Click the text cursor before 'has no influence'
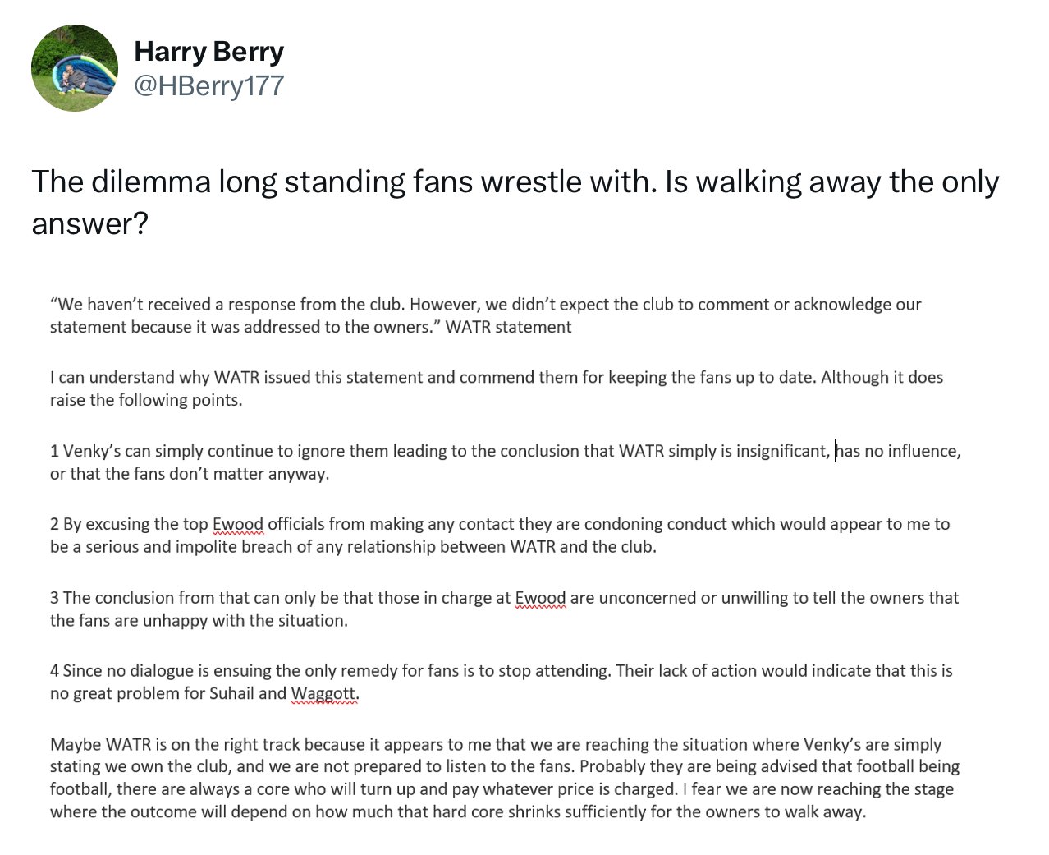The width and height of the screenshot is (1049, 855). [836, 451]
